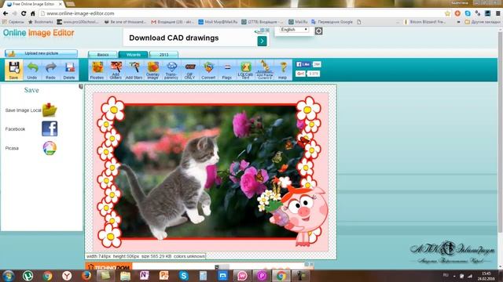The height and width of the screenshot is (282, 503).
Task: Open uTorrent from taskbar
Action: point(28,276)
